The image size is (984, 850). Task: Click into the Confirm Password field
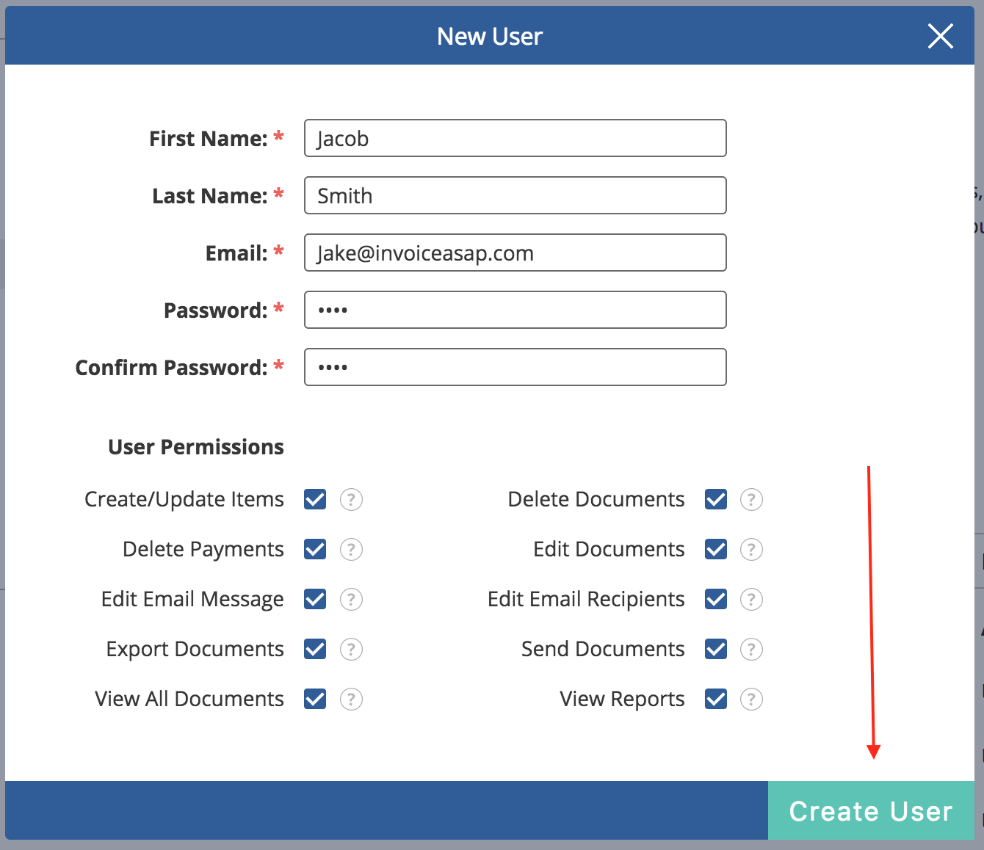[515, 368]
